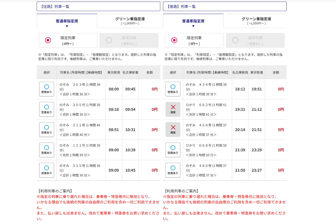The image size is (336, 224).
Task: Click return departure 19:31 cell
Action: click(x=240, y=109)
